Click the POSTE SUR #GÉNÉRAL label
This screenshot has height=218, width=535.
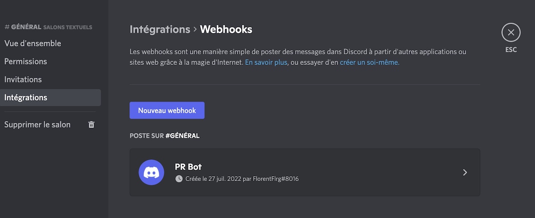pyautogui.click(x=165, y=135)
